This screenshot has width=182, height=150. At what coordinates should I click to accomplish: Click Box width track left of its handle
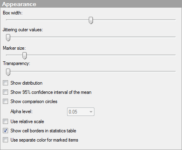(47, 20)
